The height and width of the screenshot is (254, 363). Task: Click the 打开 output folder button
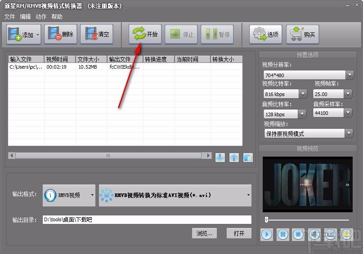239,233
